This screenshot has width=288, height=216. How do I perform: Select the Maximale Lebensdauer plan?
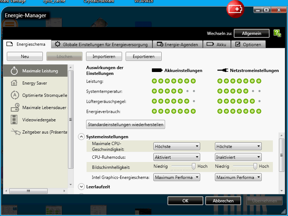point(35,107)
